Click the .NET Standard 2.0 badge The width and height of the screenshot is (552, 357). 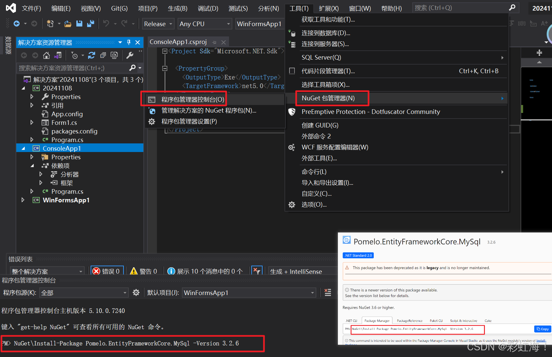(x=358, y=255)
